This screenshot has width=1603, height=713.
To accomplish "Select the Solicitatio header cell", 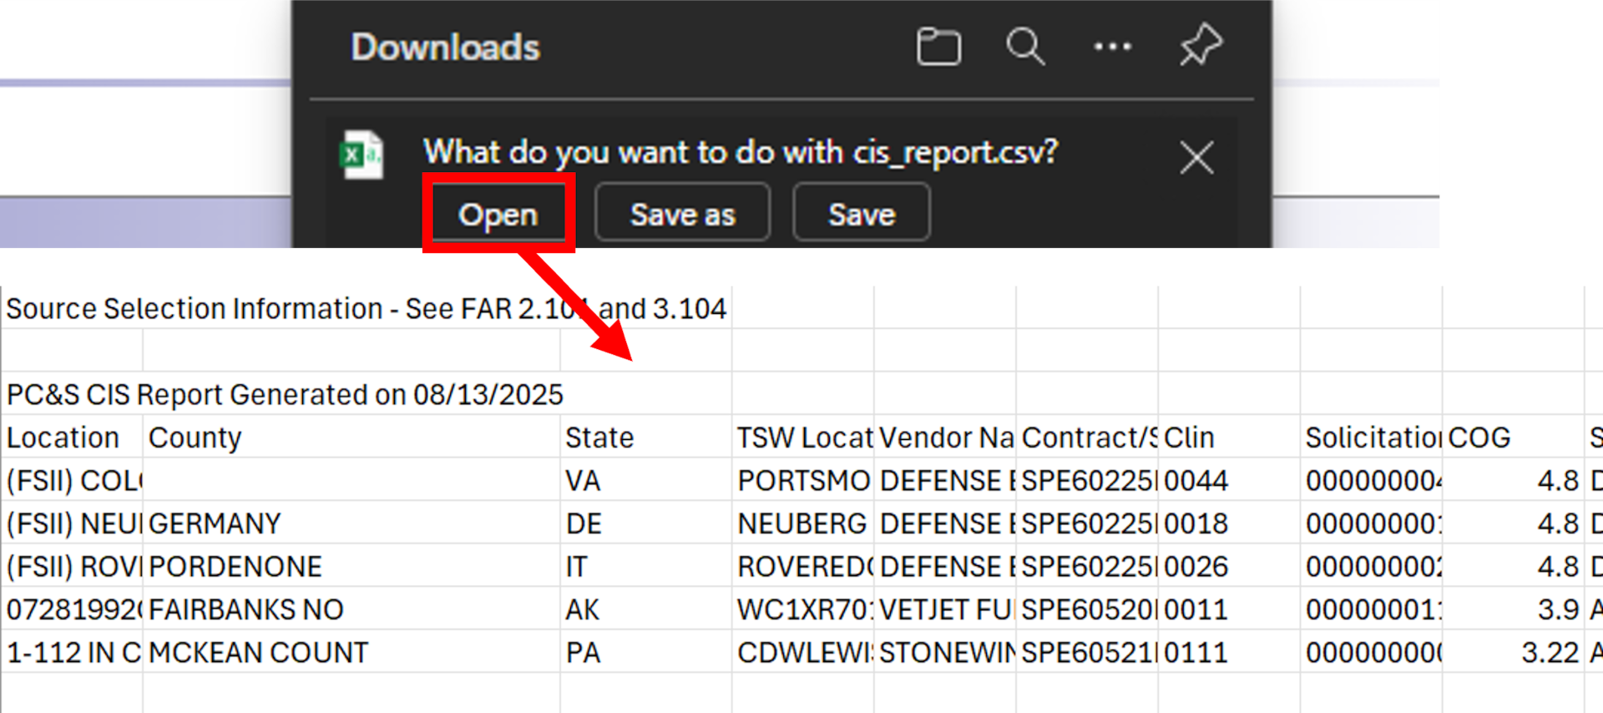I will click(1371, 437).
